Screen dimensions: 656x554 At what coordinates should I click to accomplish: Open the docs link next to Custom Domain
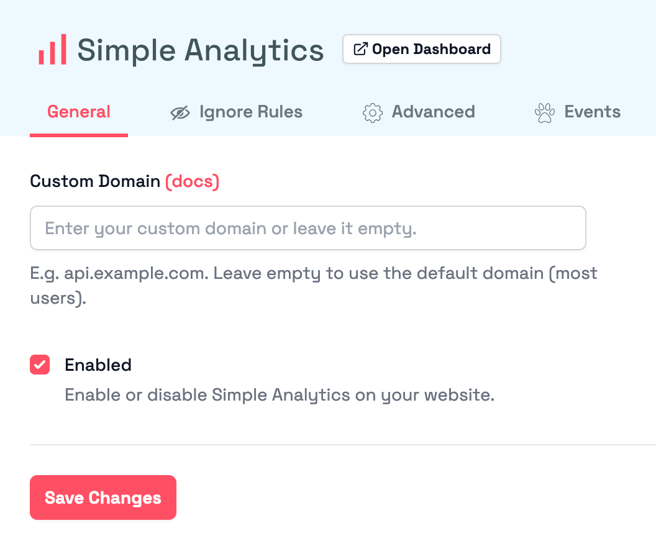coord(192,181)
